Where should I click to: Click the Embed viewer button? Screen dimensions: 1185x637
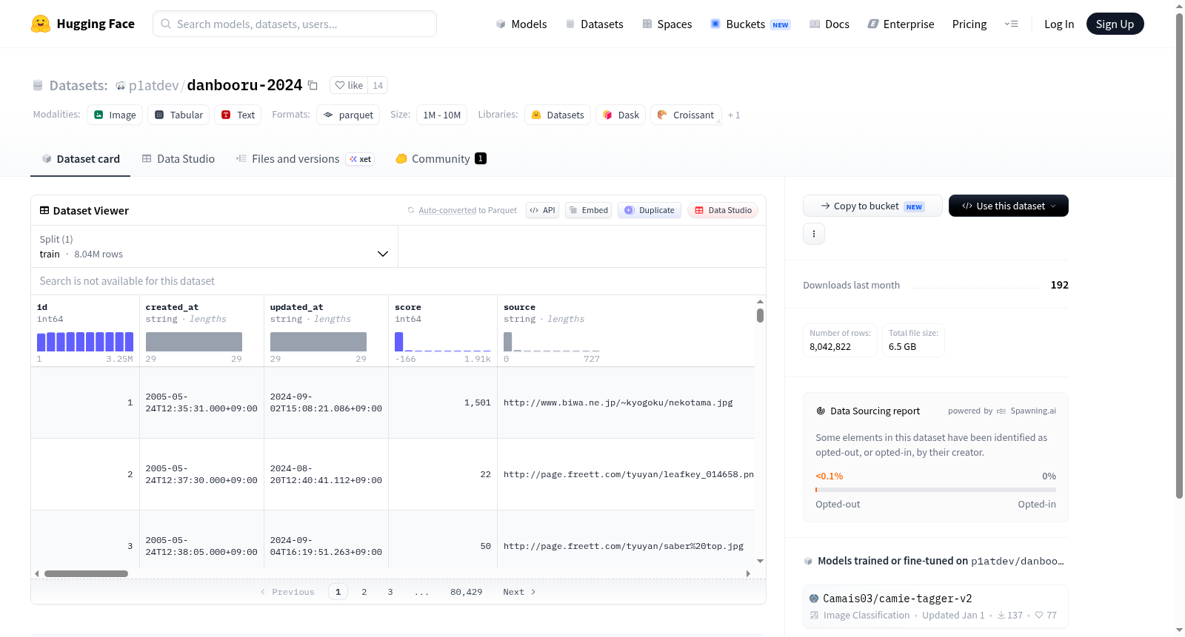click(x=589, y=210)
